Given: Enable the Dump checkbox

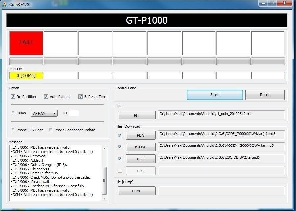Looking at the screenshot, I should (x=13, y=113).
